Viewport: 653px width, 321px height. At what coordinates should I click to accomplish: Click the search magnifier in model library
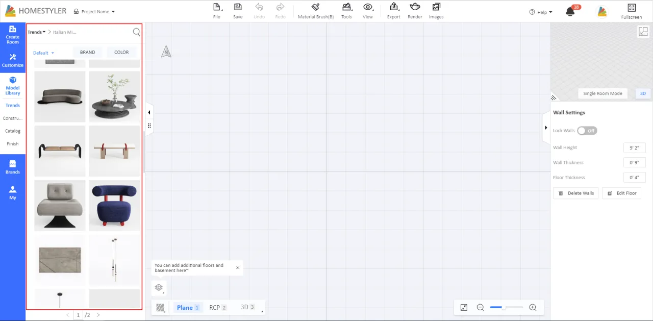point(136,32)
